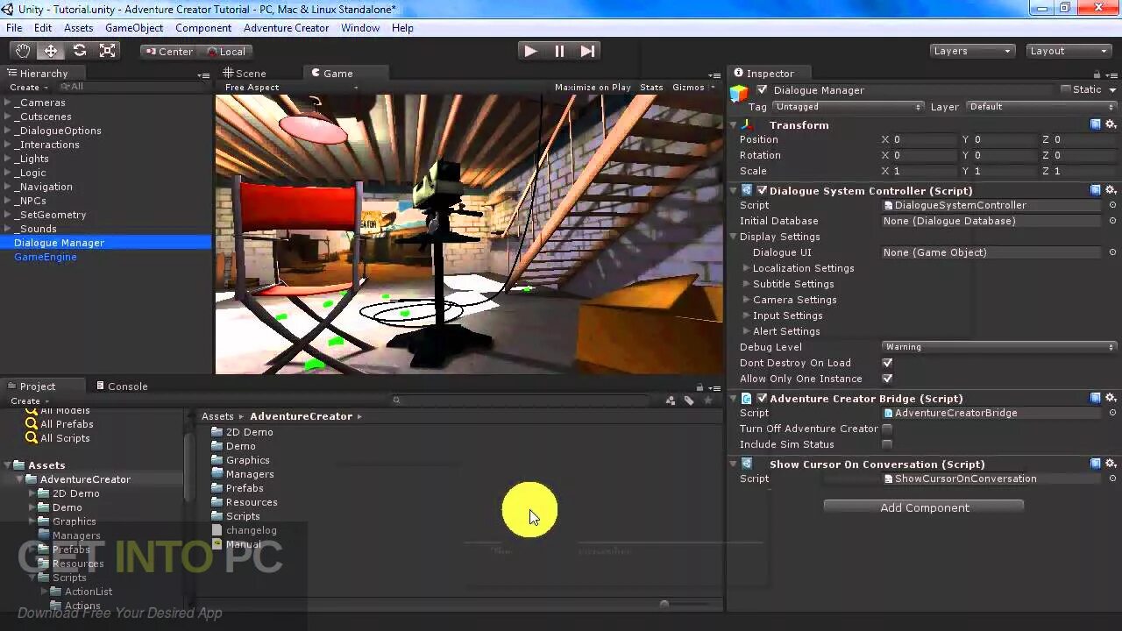Click the Stats button in Game view

(x=651, y=88)
